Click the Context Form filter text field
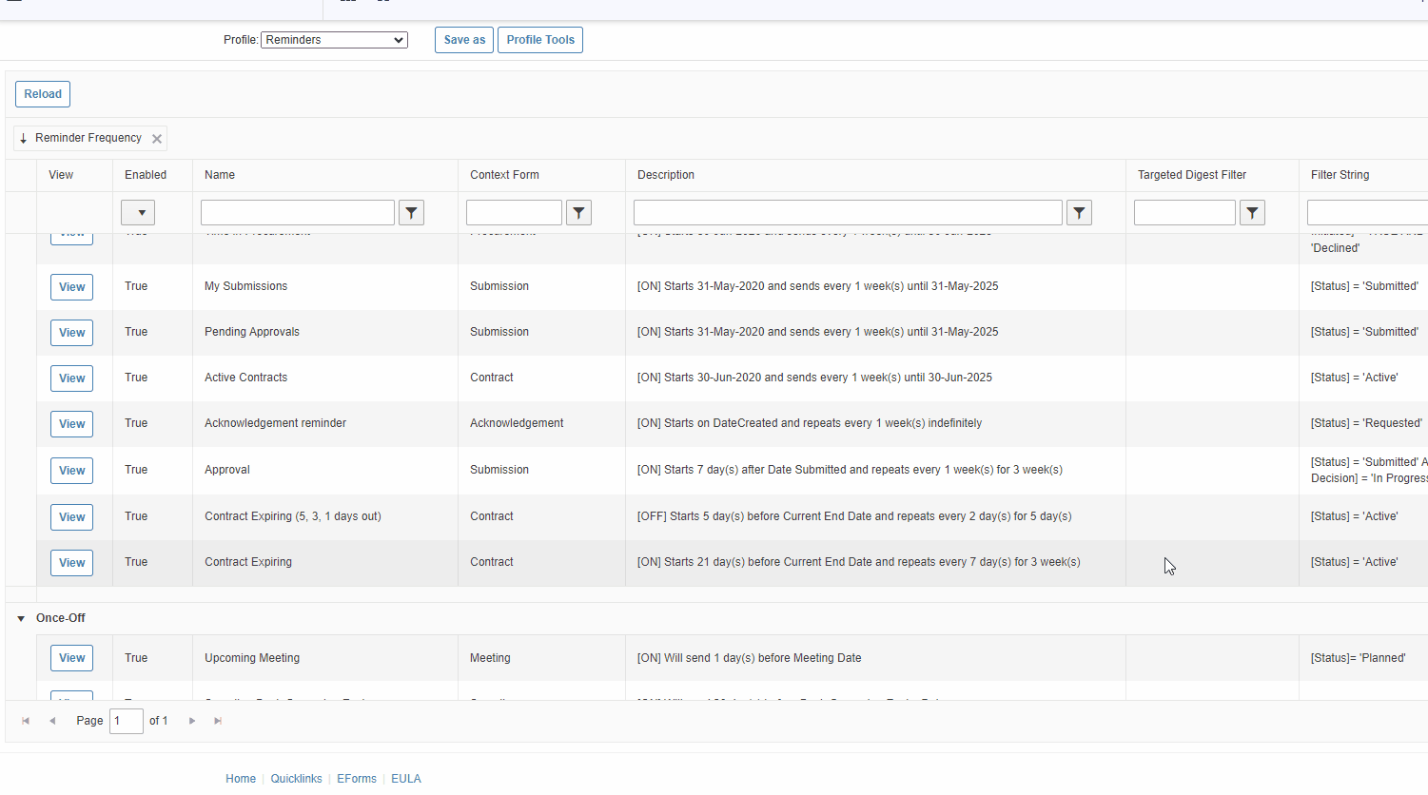The width and height of the screenshot is (1428, 795). pos(514,213)
